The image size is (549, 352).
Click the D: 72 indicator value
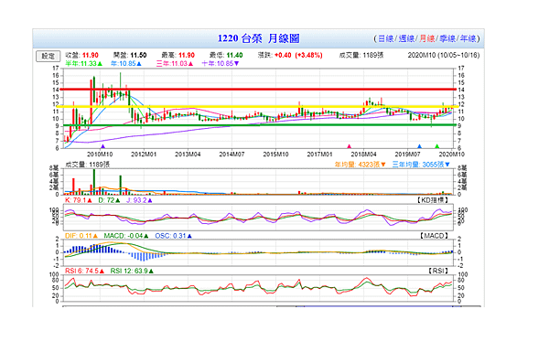coord(109,200)
